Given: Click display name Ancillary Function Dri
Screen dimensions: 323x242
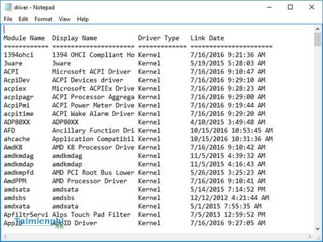Looking at the screenshot, I should (x=93, y=131).
